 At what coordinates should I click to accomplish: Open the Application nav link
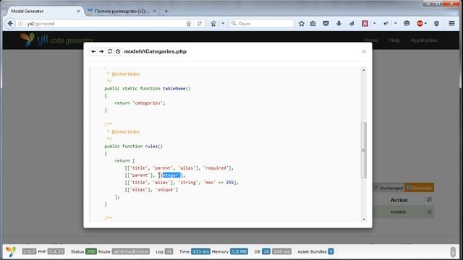pos(424,40)
